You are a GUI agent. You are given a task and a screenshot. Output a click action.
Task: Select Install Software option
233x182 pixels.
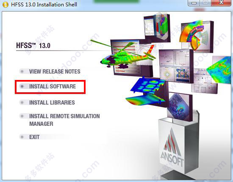(x=53, y=86)
